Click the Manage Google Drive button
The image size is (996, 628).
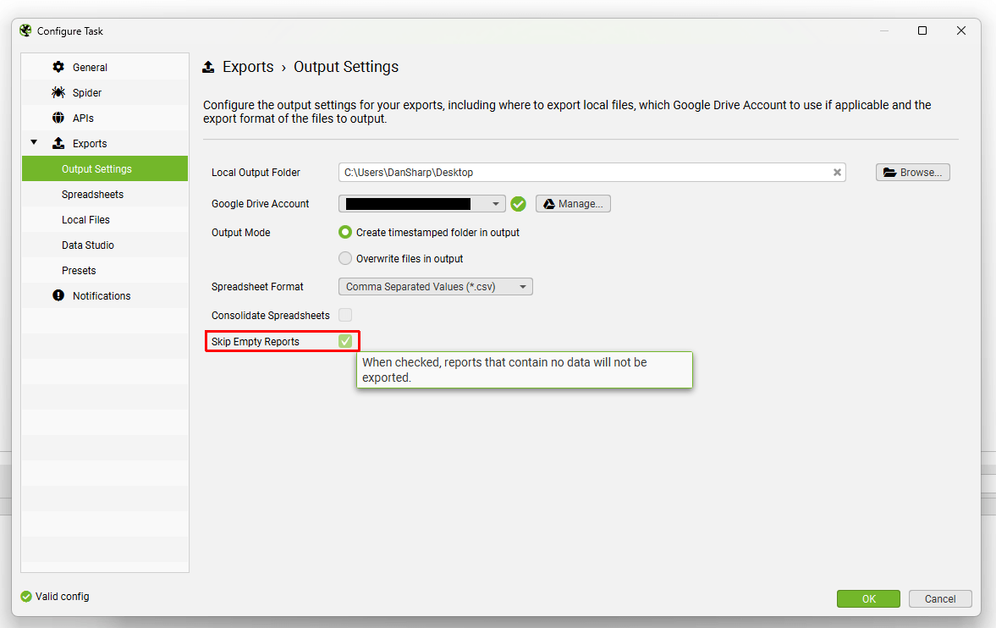point(573,203)
